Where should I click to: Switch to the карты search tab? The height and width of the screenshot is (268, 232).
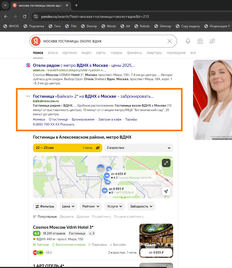pos(101,53)
